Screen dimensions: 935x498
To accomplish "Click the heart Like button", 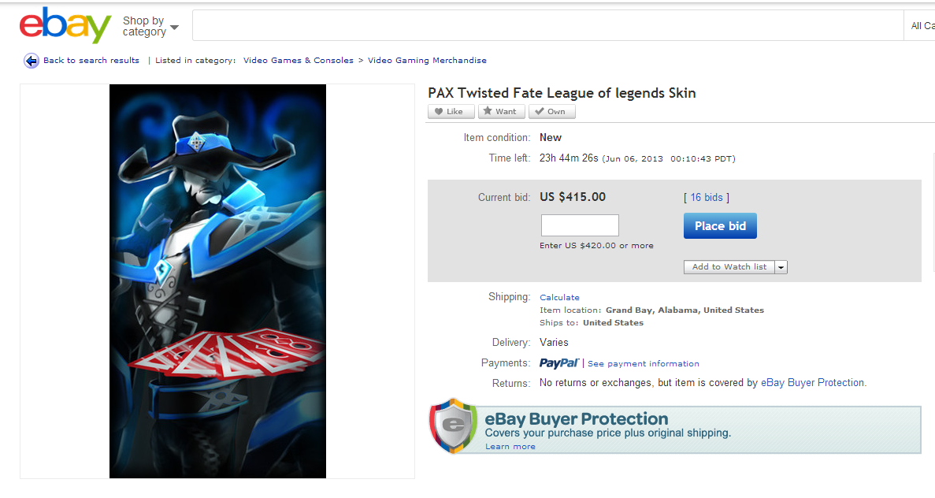I will pyautogui.click(x=451, y=112).
